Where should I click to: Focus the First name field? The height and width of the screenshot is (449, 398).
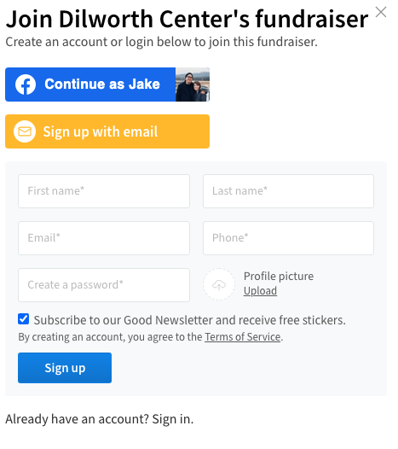pos(104,191)
